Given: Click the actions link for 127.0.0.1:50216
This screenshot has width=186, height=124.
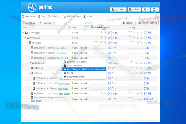Looking at the screenshot, I should click(x=65, y=89).
